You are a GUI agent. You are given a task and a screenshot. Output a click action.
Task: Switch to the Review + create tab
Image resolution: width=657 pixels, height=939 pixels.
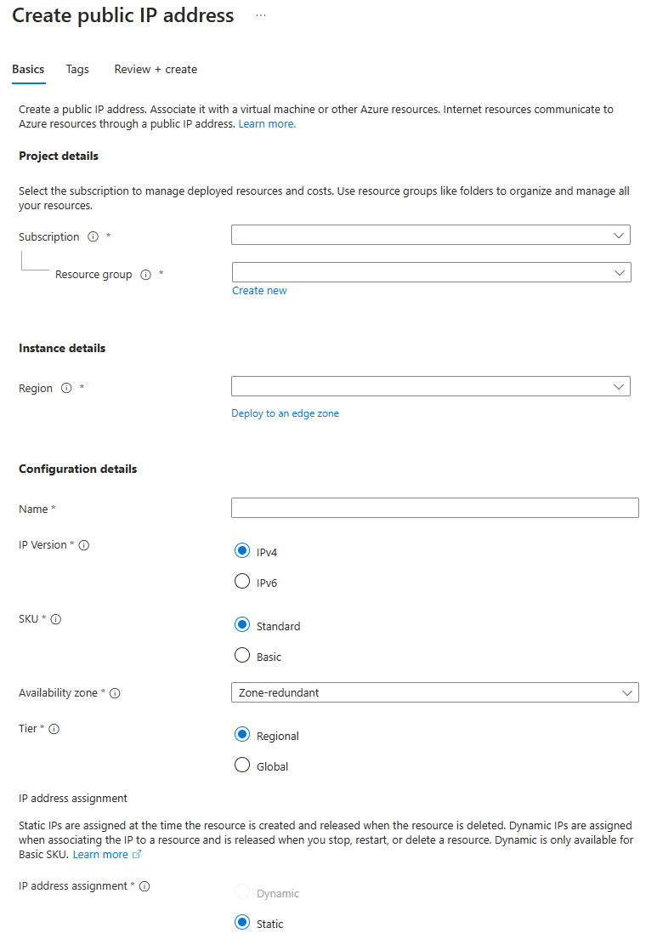click(x=156, y=69)
